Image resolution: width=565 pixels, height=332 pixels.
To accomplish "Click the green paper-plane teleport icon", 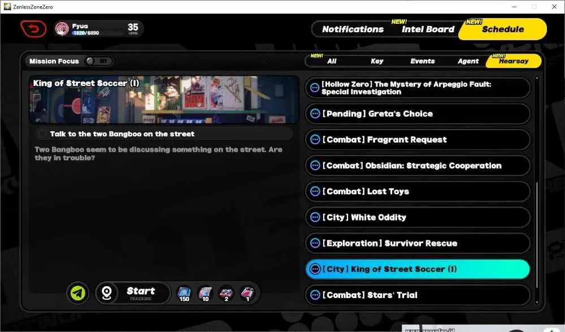I will point(78,292).
